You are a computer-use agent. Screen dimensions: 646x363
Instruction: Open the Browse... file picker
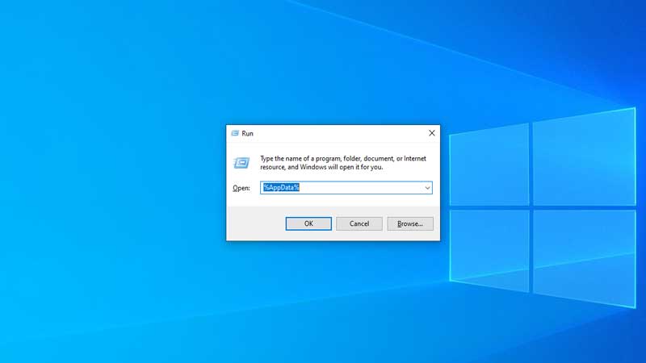(410, 223)
